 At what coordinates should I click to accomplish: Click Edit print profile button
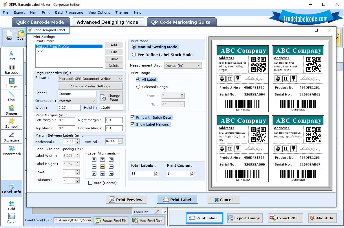click(114, 52)
